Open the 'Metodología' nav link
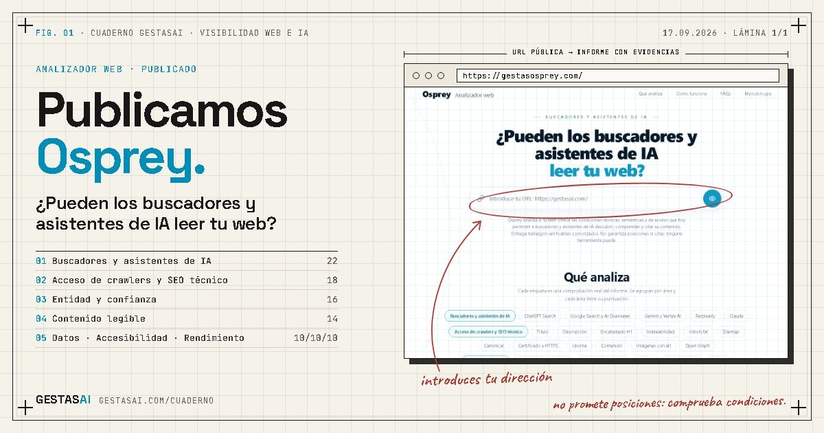Screen dimensions: 824x433 point(757,93)
